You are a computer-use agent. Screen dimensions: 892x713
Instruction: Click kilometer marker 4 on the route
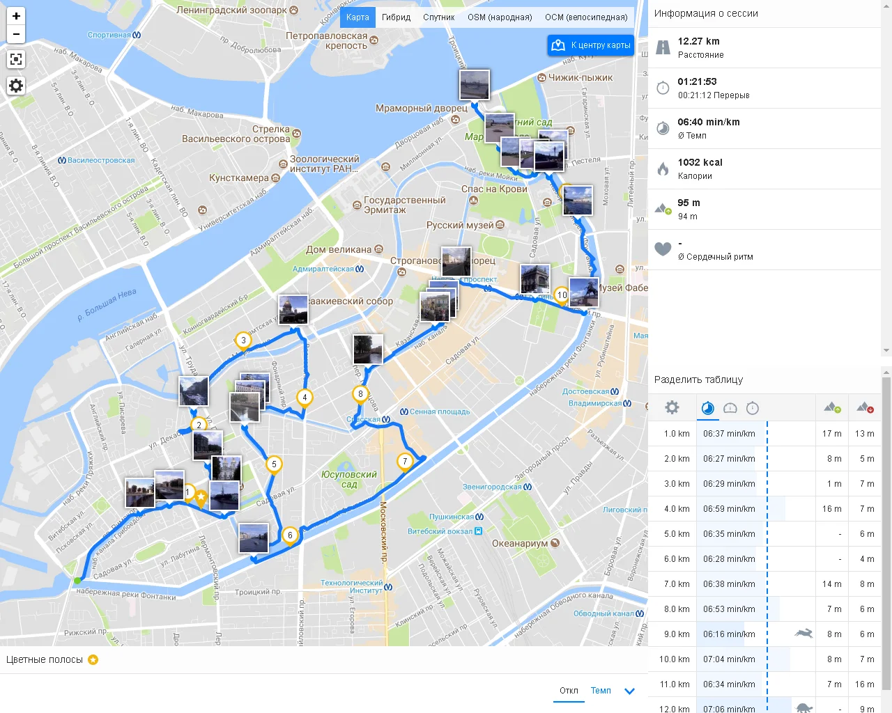[305, 398]
